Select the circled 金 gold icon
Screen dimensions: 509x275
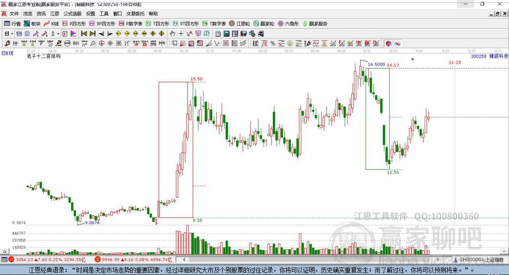290,43
